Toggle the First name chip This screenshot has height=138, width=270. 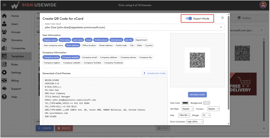point(65,40)
